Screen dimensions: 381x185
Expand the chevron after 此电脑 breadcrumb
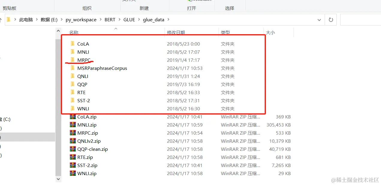[x=37, y=19]
